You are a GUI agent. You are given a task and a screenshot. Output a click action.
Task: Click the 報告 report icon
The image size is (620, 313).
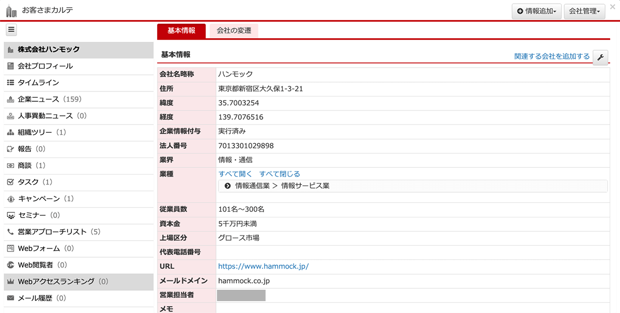coord(10,149)
